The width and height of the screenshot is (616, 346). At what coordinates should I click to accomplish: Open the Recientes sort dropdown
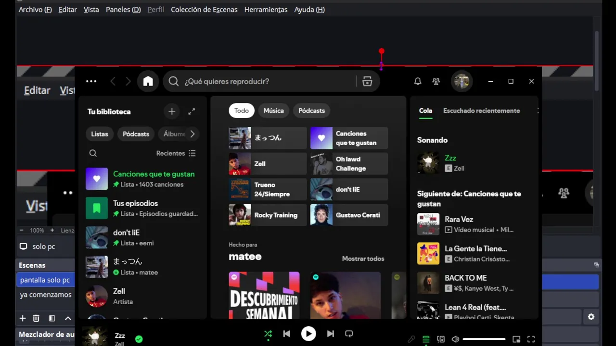[176, 153]
